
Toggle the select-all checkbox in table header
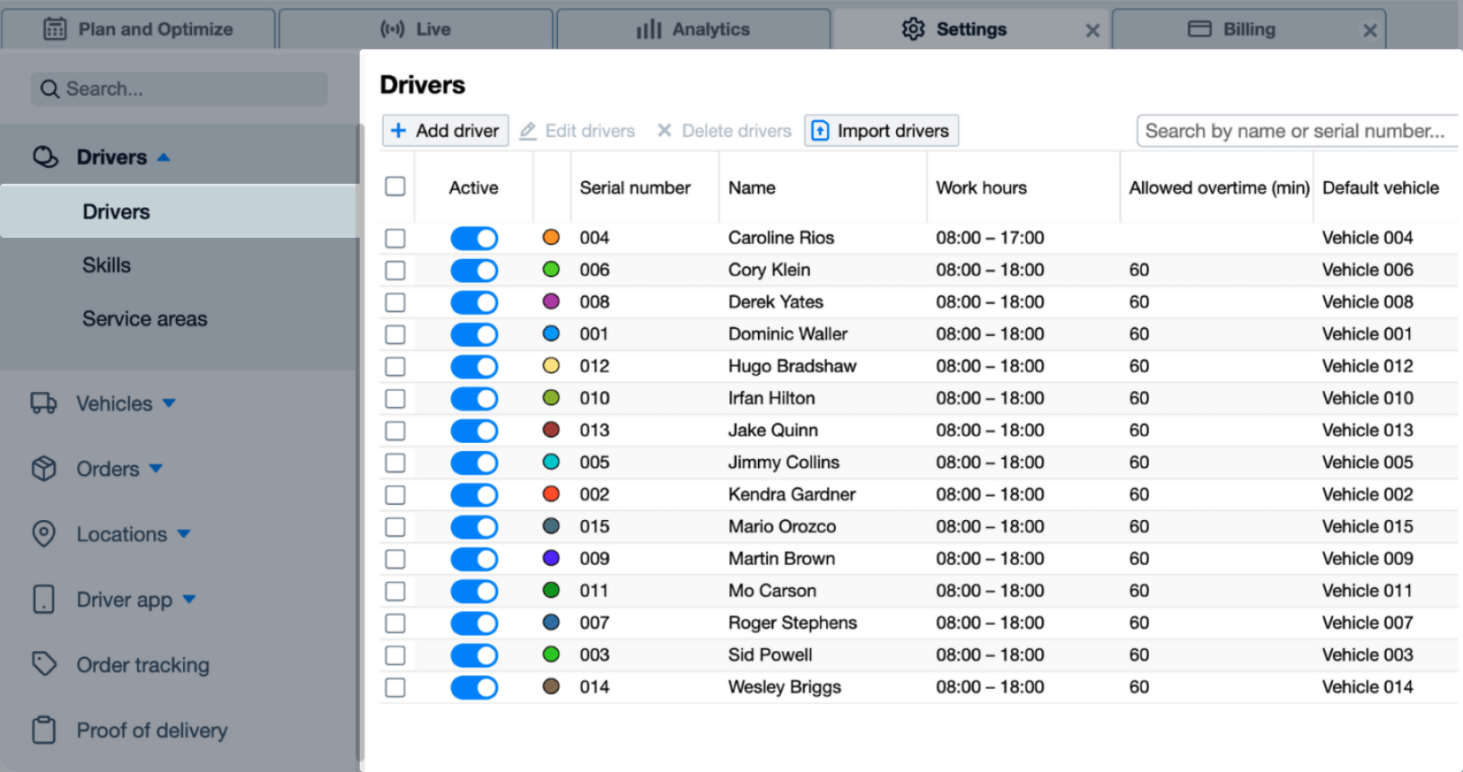click(396, 186)
